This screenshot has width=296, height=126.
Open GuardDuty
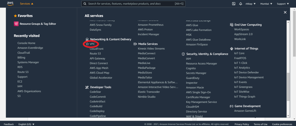pos(193,78)
